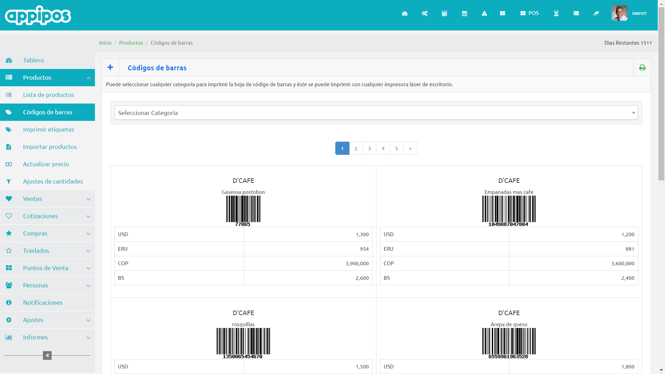Open the gears settings icon in header
This screenshot has height=374, width=665.
coord(425,14)
